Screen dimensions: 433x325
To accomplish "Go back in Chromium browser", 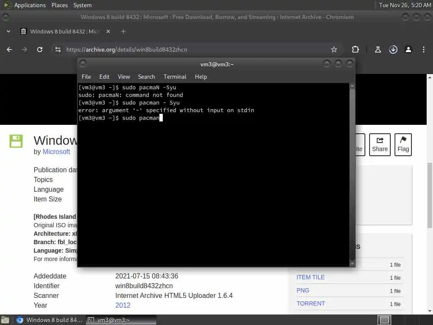I will click(9, 50).
